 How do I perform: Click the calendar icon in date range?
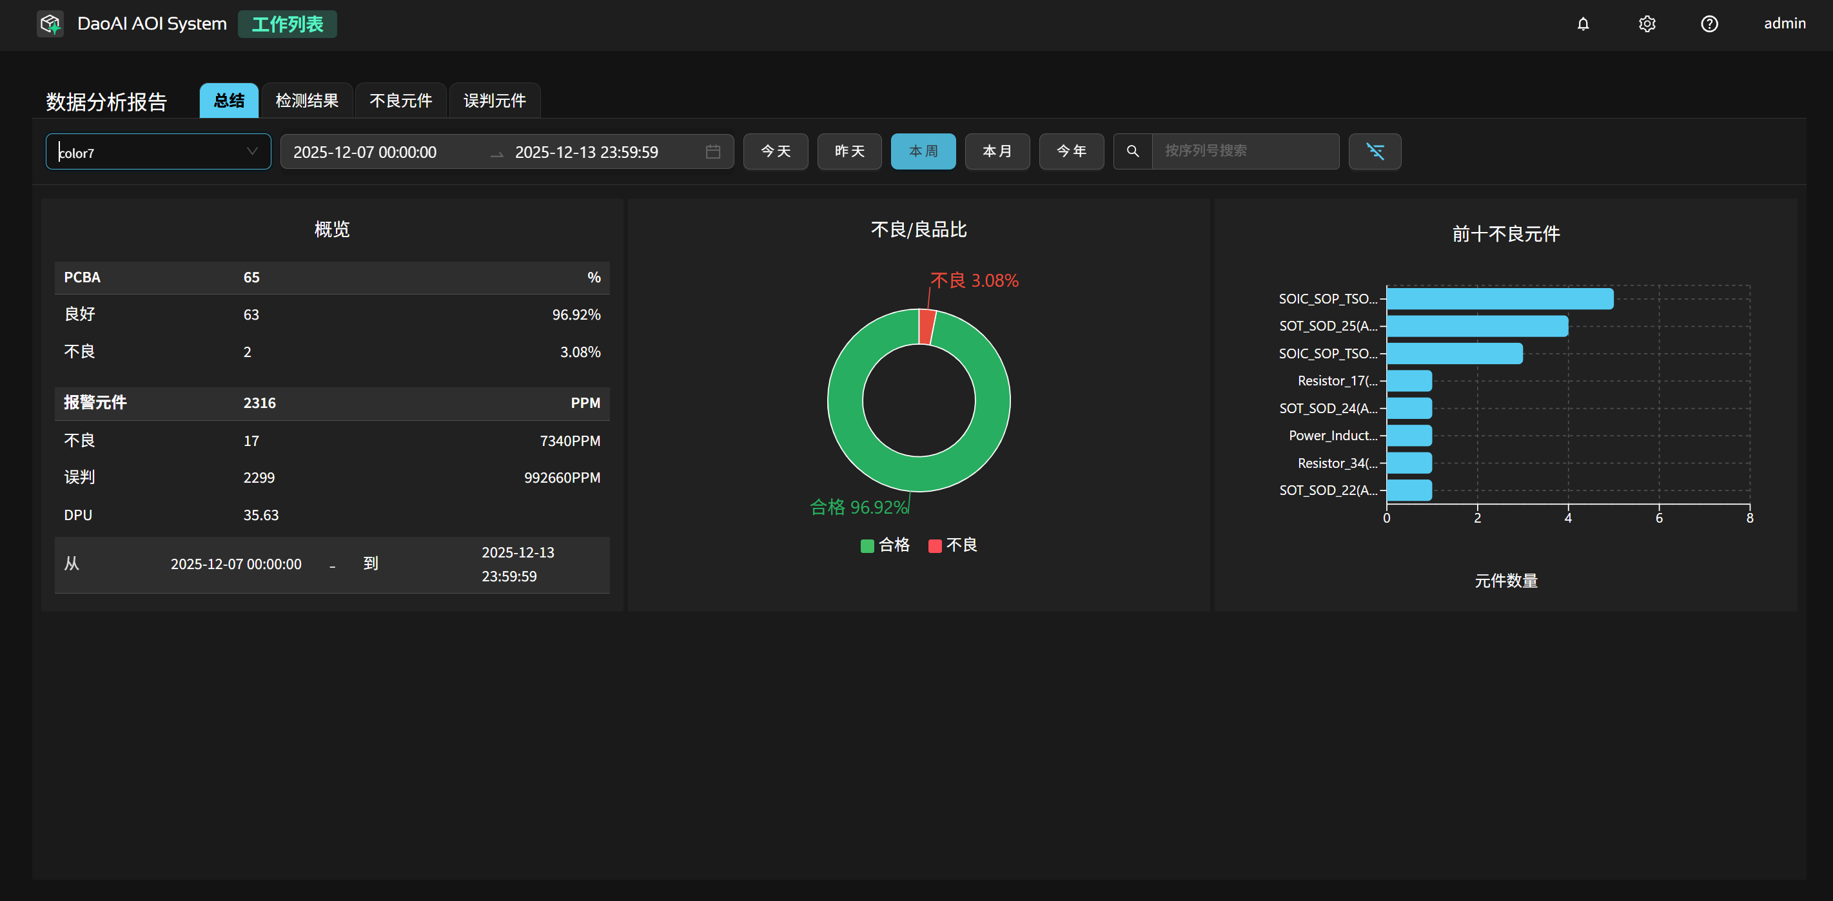point(713,151)
